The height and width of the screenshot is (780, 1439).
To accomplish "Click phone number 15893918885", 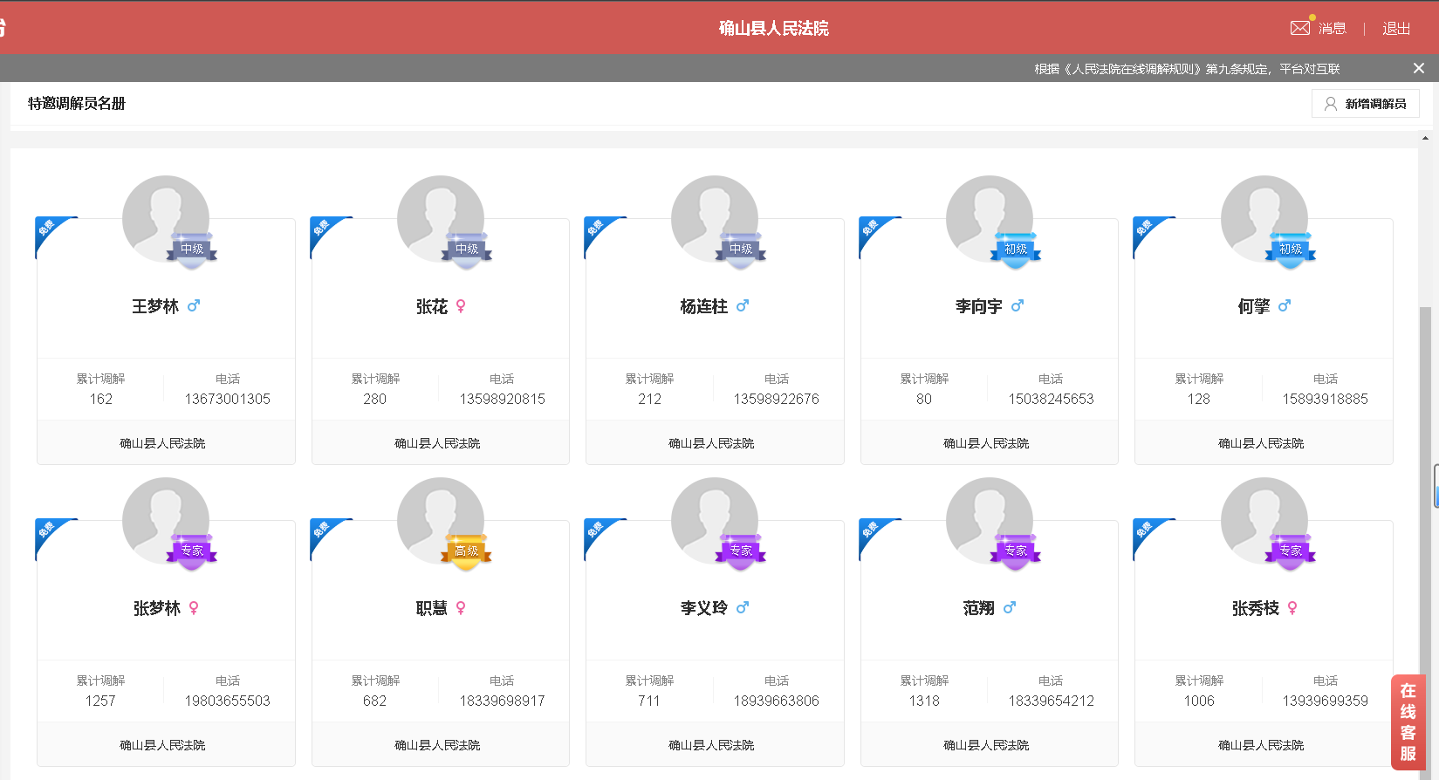I will (x=1326, y=399).
